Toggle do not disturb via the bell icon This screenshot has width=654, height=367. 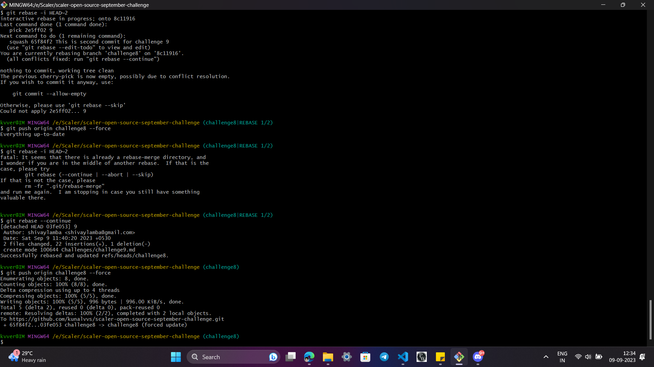(643, 357)
